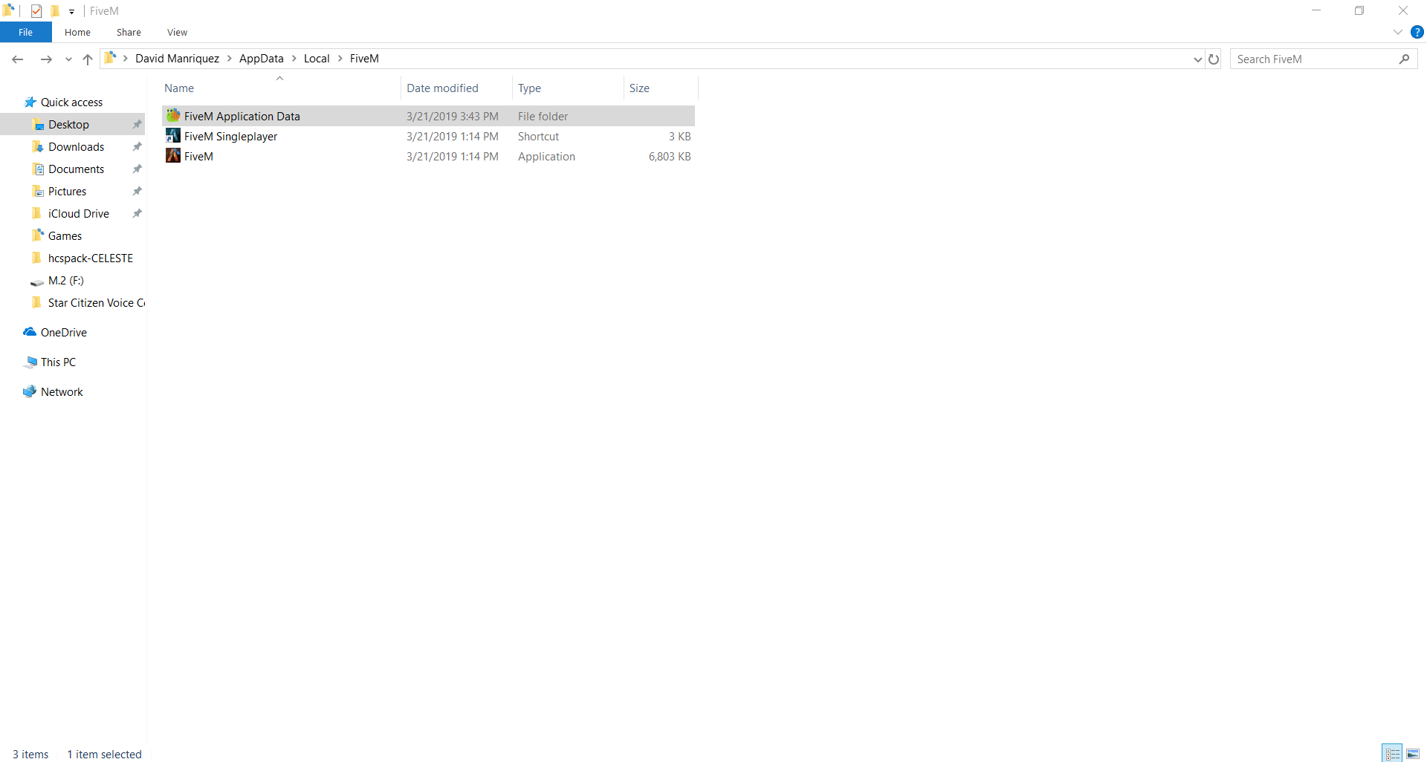Click the Properties quick access toolbar icon
The width and height of the screenshot is (1427, 762).
tap(36, 11)
